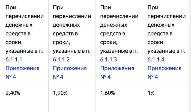Image resolution: width=191 pixels, height=112 pixels.
Task: Click 'денежных' in the third column header
Action: click(x=114, y=25)
